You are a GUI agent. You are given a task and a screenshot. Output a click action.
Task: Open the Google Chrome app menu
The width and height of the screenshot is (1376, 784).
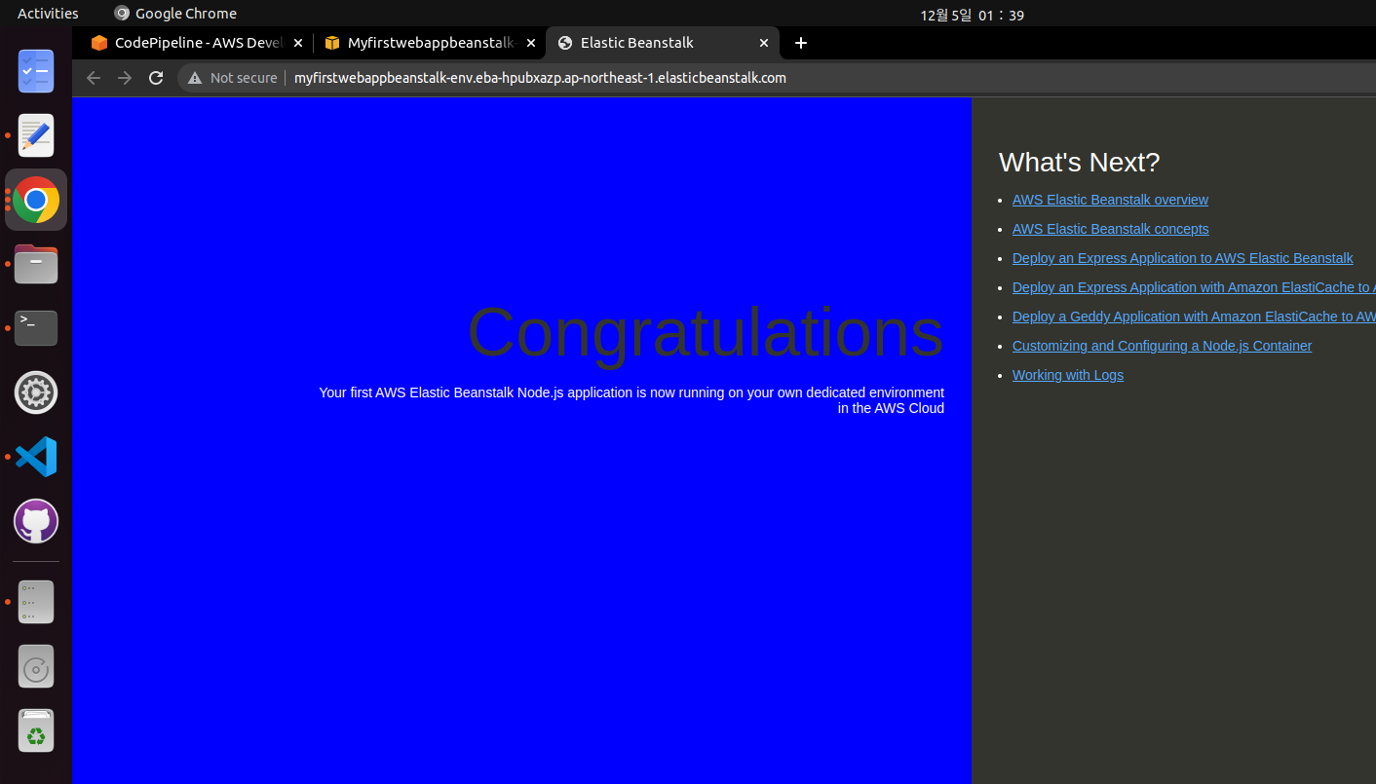(x=175, y=14)
